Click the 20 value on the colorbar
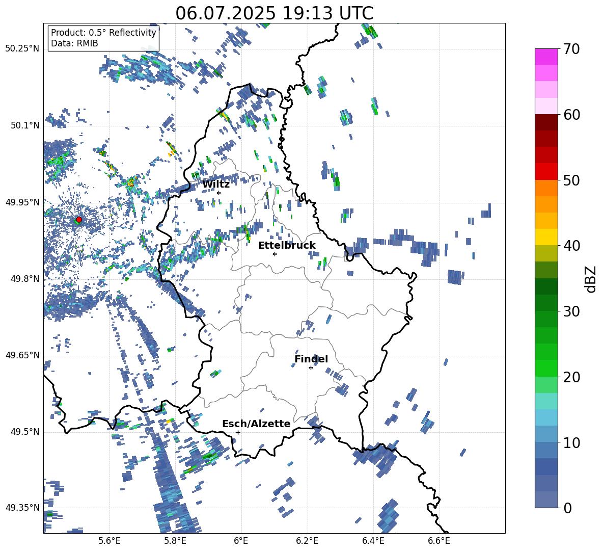The height and width of the screenshot is (551, 603). pos(571,377)
